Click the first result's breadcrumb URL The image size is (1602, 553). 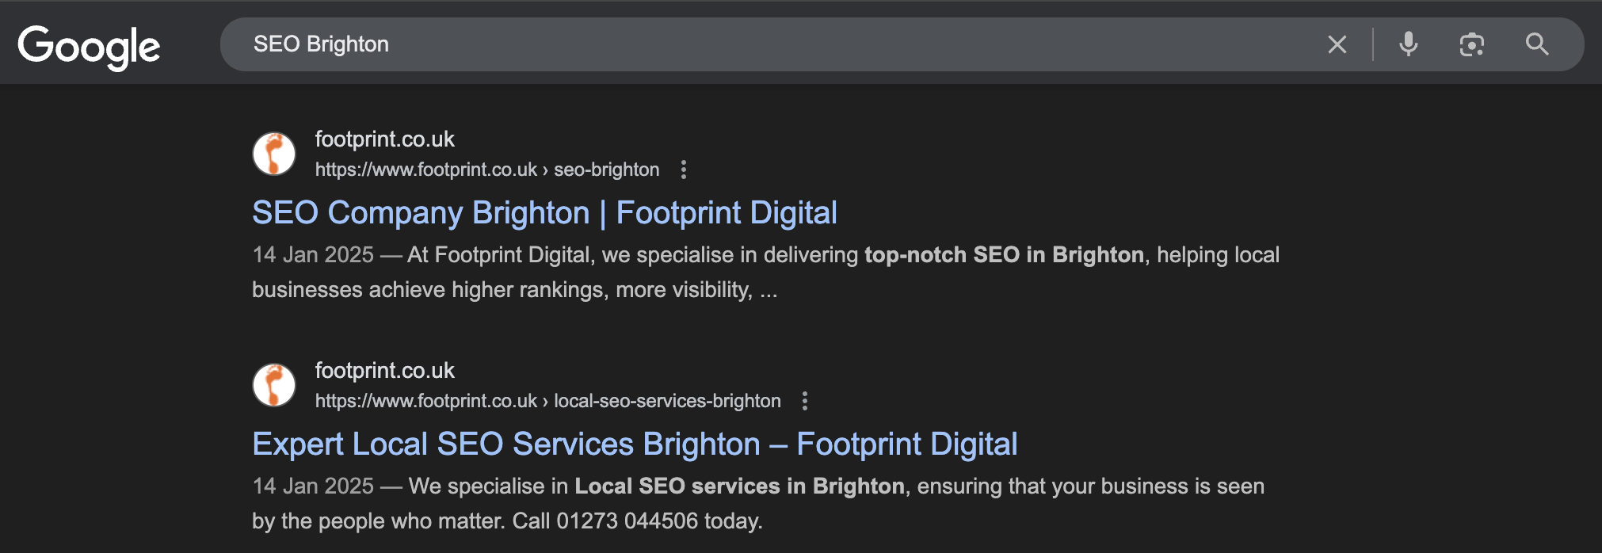click(486, 169)
